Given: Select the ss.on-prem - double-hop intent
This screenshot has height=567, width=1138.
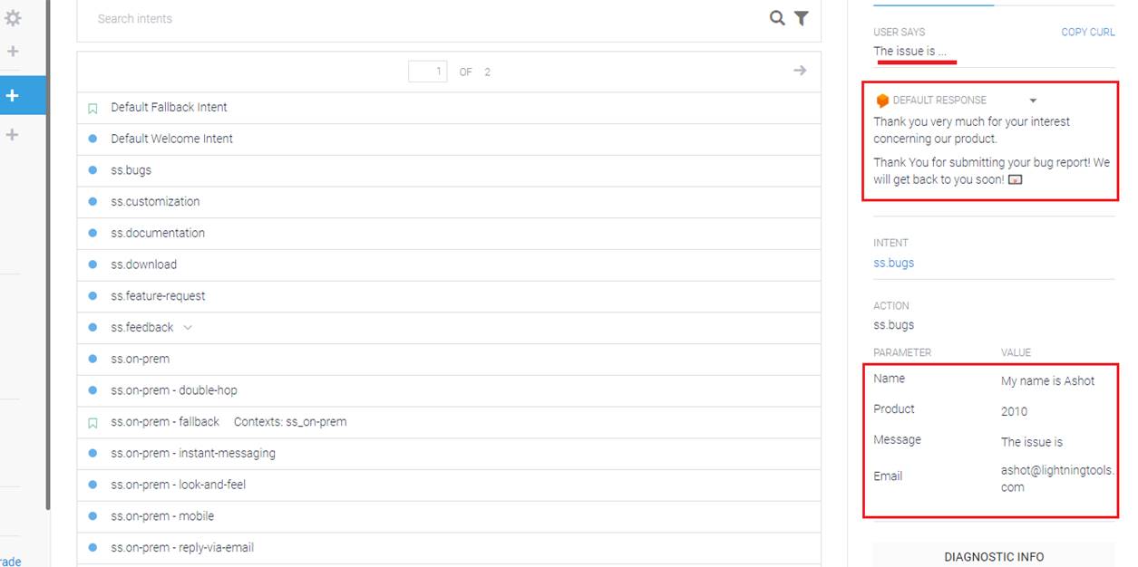Looking at the screenshot, I should (174, 390).
